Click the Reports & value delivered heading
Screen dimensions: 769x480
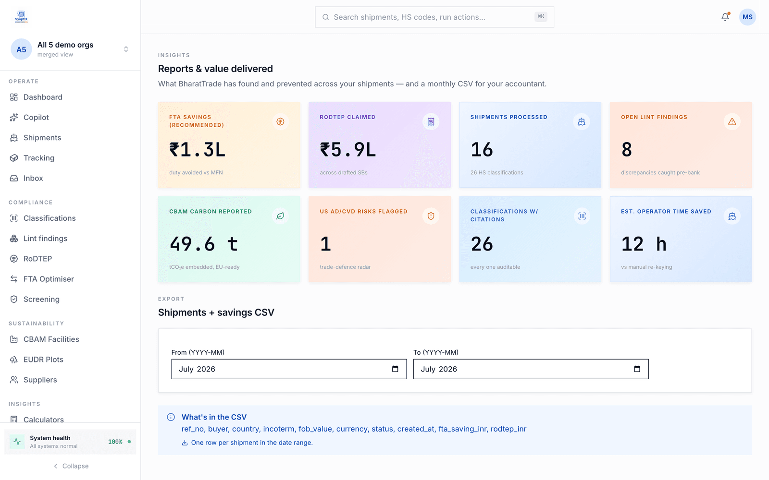(x=215, y=69)
